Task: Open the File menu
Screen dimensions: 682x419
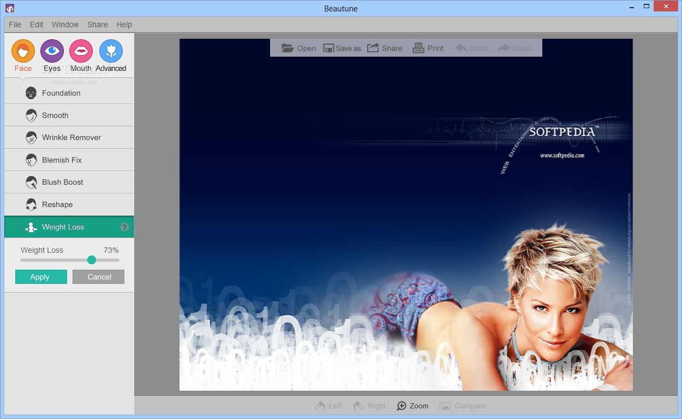Action: click(15, 25)
